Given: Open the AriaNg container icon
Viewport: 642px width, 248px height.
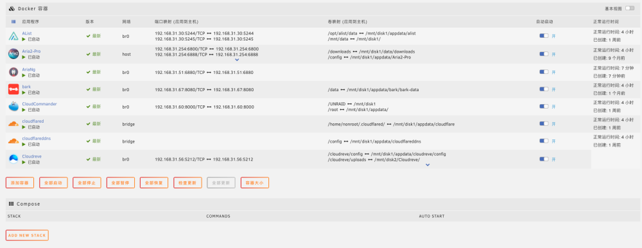Looking at the screenshot, I should [x=13, y=72].
